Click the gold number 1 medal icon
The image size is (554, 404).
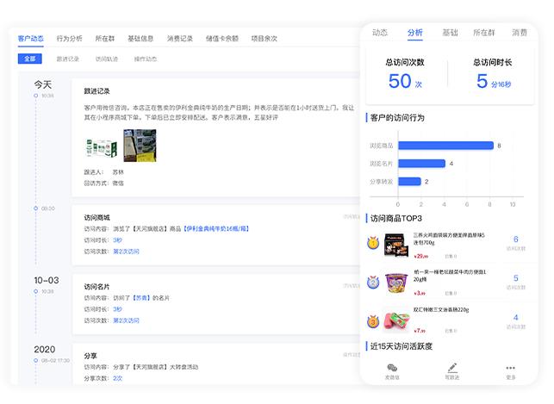click(373, 243)
